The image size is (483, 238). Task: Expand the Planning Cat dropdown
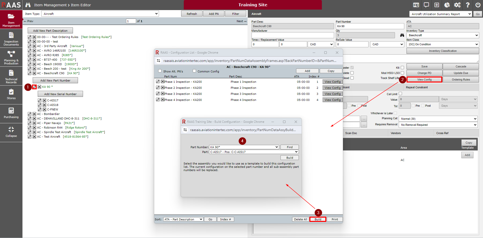(438, 119)
